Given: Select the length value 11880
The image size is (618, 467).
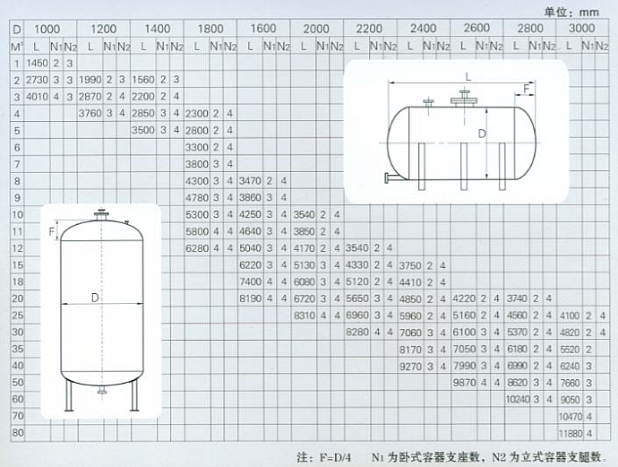Looking at the screenshot, I should (571, 434).
